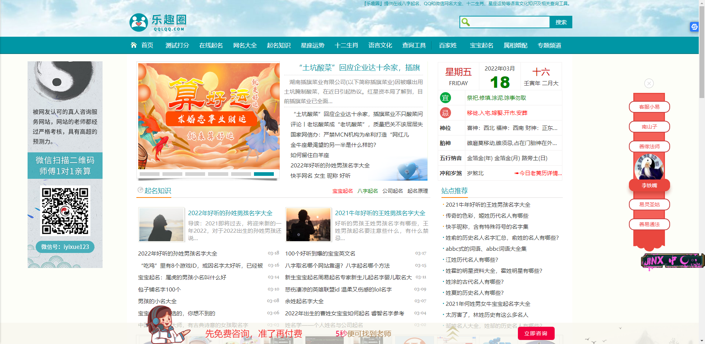Open 包子铺名字100个 article
The width and height of the screenshot is (705, 344).
(x=160, y=289)
